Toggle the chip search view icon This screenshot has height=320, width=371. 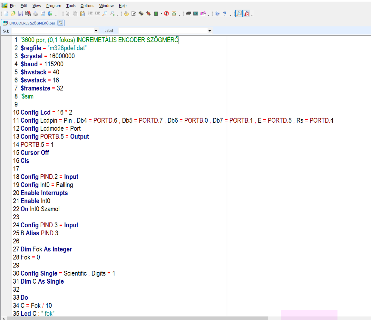(239, 14)
